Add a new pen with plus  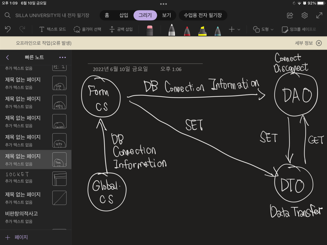(232, 29)
